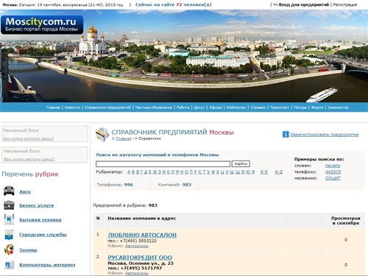Click first 'Вам нужна реклама здесь?' ad link

[x=29, y=138]
